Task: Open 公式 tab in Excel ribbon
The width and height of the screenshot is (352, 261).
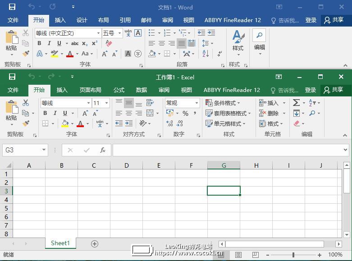Action: (x=119, y=90)
